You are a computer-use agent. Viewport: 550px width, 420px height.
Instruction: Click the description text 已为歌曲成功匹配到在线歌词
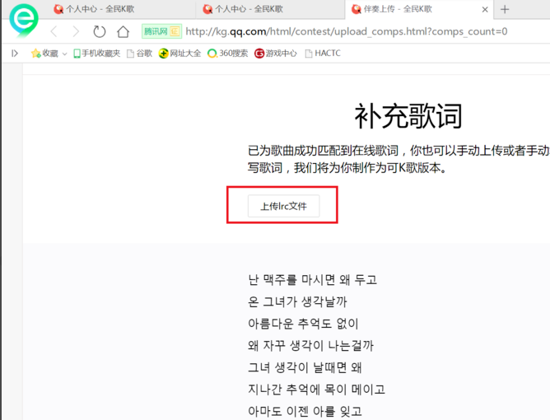(x=323, y=151)
